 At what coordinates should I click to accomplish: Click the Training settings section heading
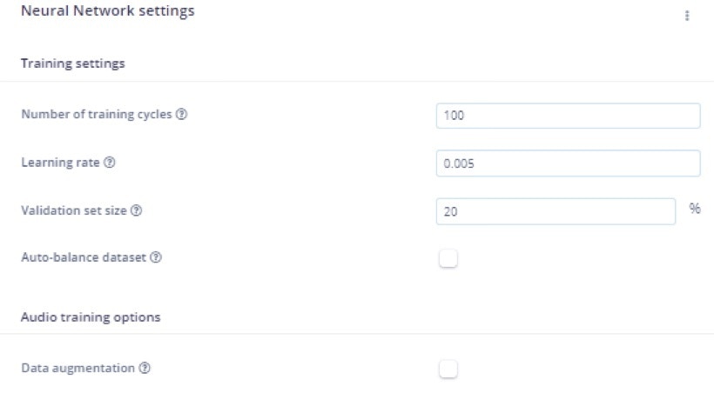tap(73, 63)
